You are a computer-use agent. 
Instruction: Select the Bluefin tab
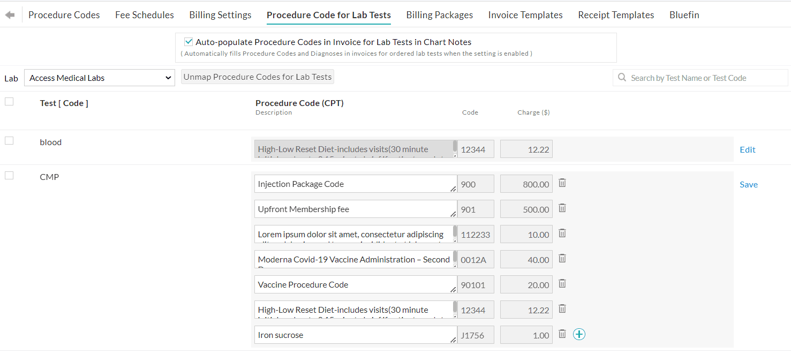pyautogui.click(x=684, y=14)
